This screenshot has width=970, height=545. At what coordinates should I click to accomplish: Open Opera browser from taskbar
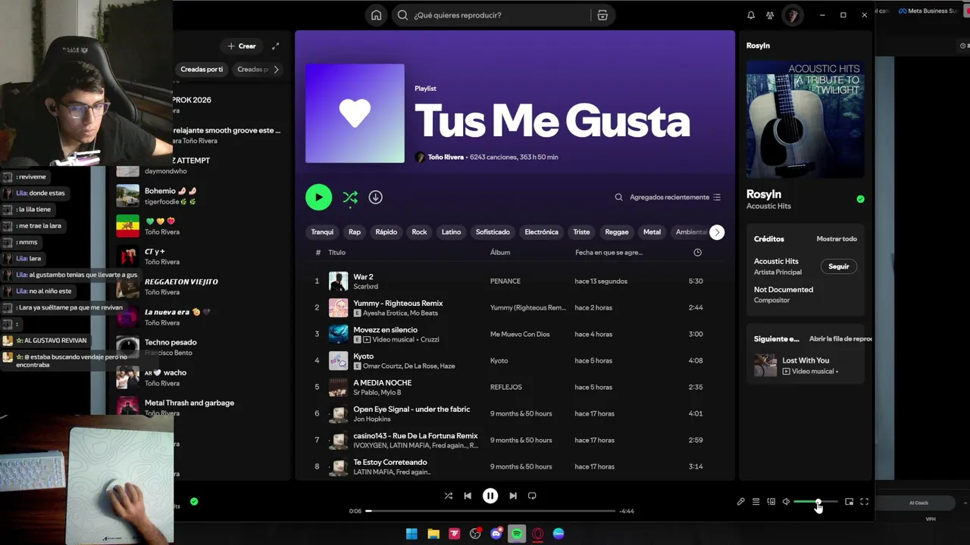coord(538,534)
